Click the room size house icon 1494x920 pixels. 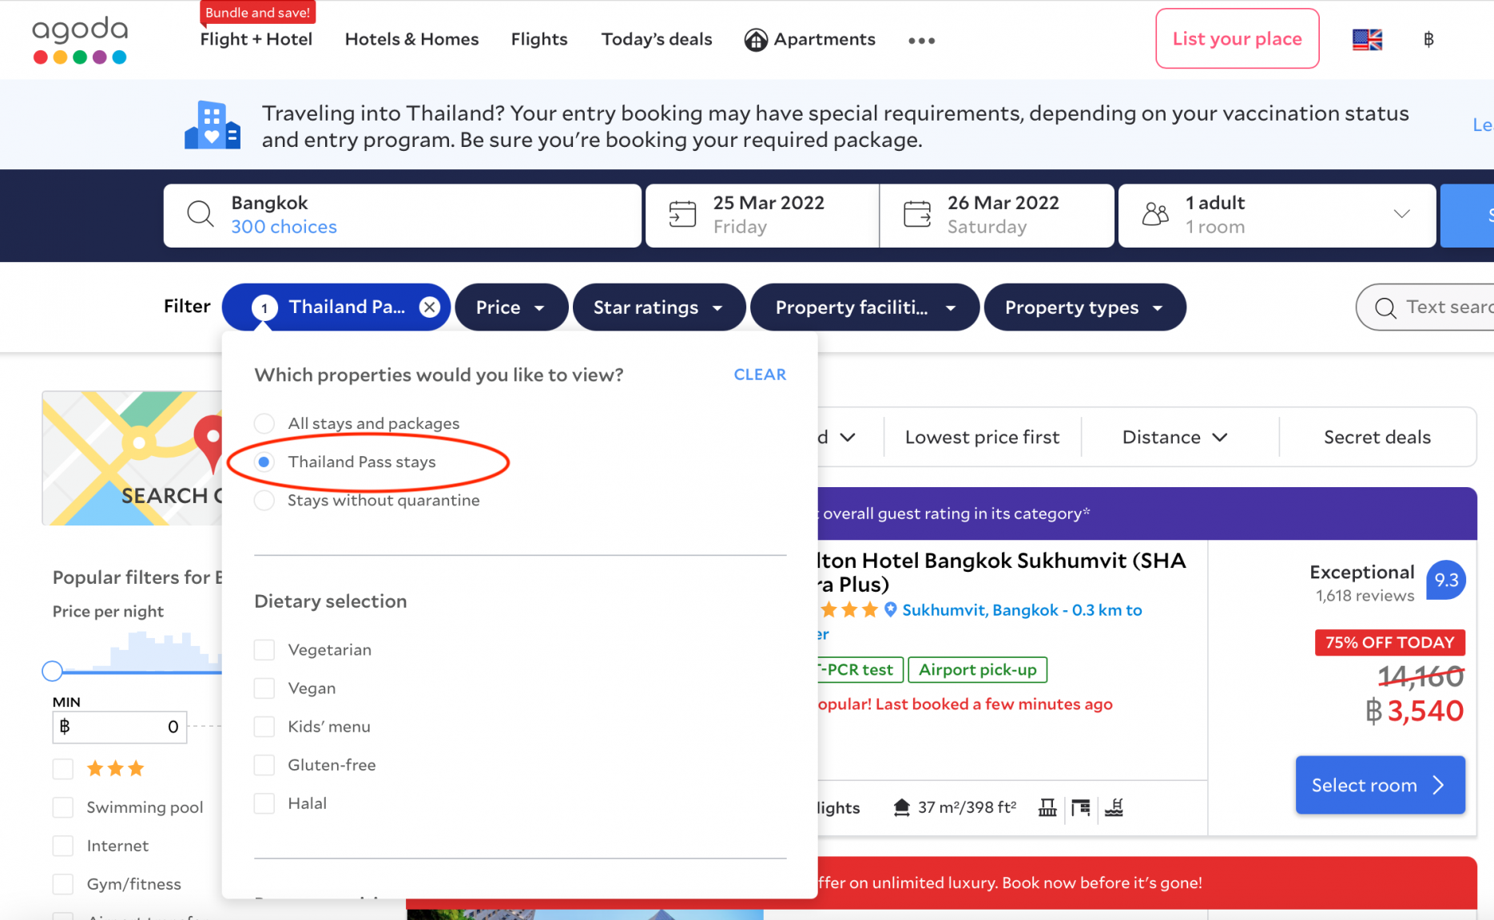[x=902, y=807]
